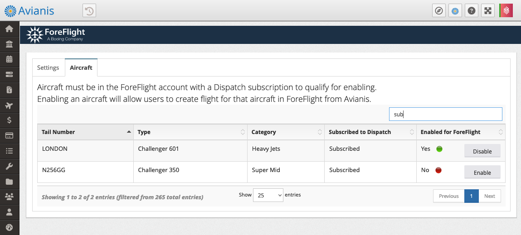The width and height of the screenshot is (521, 235).
Task: Click the Heavy Jets category cell
Action: click(x=286, y=151)
